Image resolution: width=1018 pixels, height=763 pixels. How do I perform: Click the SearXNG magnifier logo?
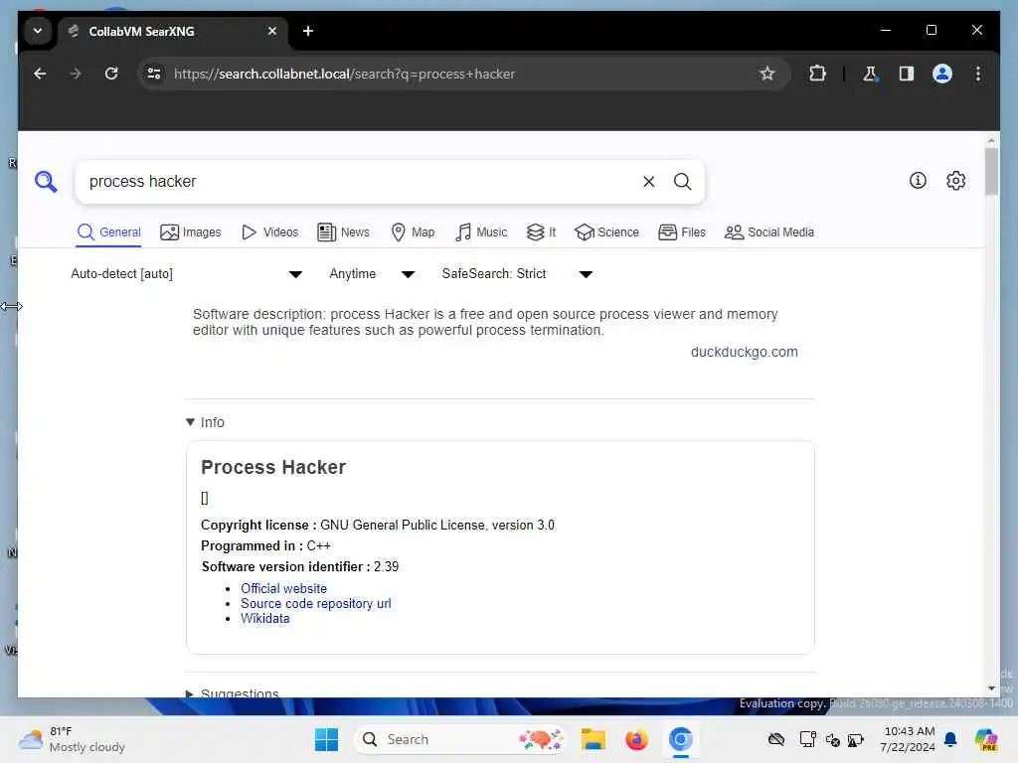(x=46, y=182)
